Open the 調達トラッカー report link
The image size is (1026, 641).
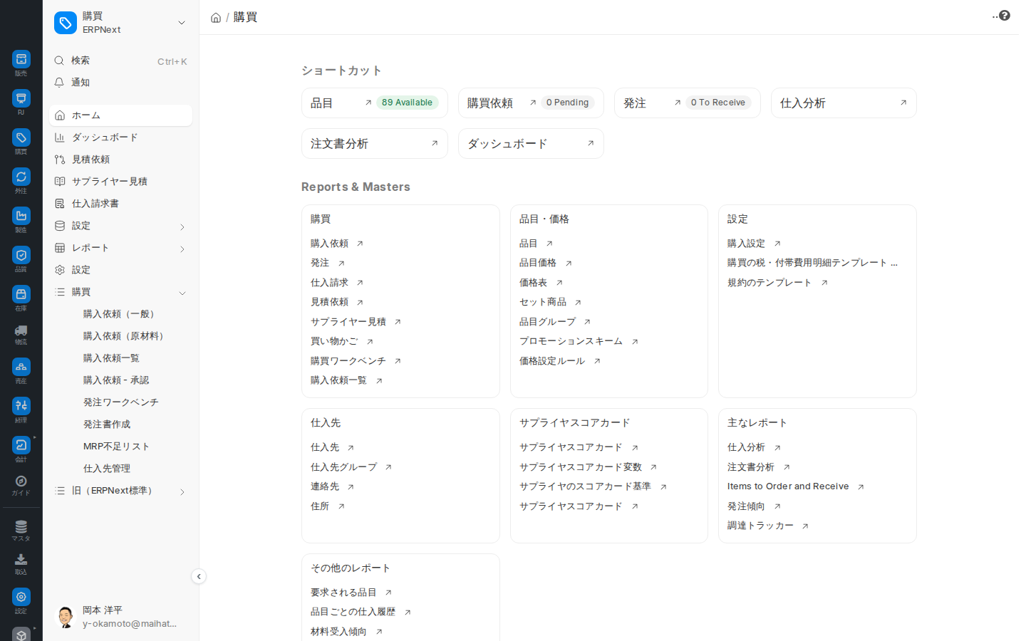pos(760,526)
